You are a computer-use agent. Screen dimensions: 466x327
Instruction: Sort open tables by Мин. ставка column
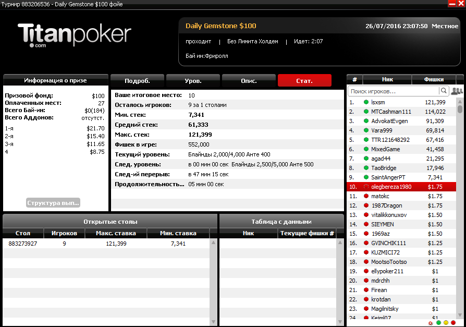click(178, 233)
